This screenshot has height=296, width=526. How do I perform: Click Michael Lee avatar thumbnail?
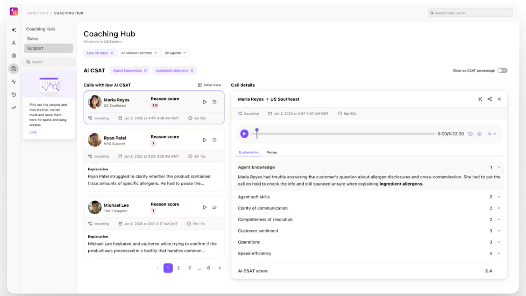click(95, 207)
